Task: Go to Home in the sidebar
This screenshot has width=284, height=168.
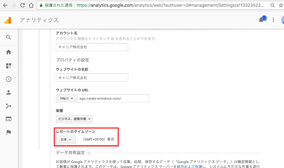Action: coord(8,52)
